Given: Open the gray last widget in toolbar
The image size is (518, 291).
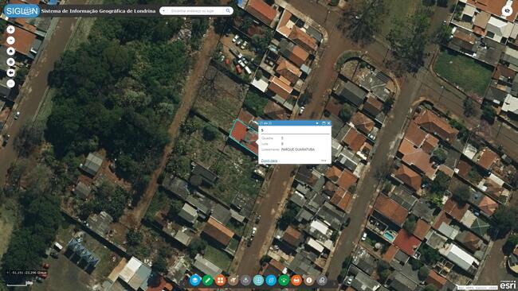Looking at the screenshot, I should (x=322, y=280).
